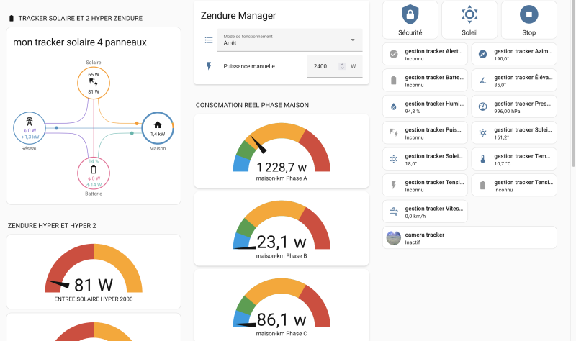Click the Maison home circle
This screenshot has width=576, height=341.
158,128
